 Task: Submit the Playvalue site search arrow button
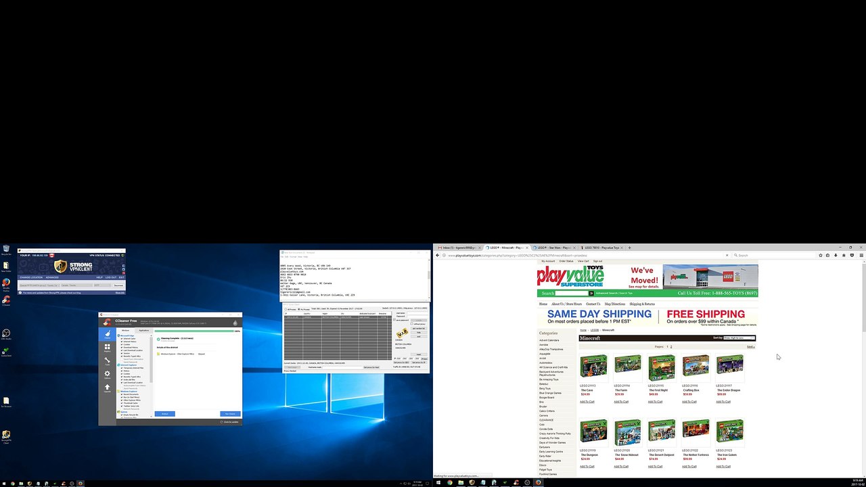click(x=592, y=294)
